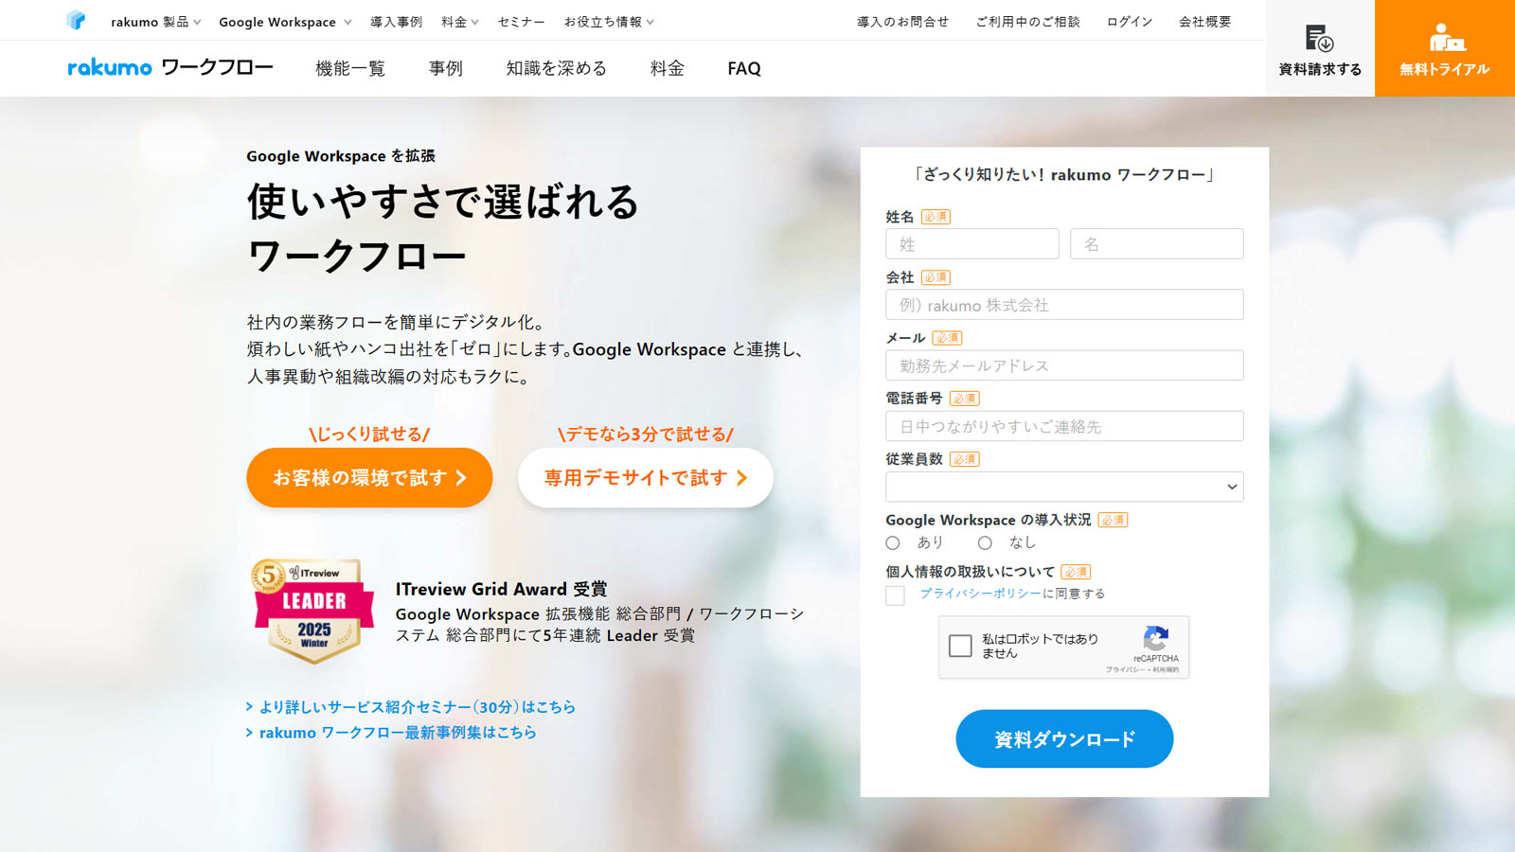Click the reCAPTCHA プライバシー・利用規約 small link
The width and height of the screenshot is (1515, 852).
1142,669
